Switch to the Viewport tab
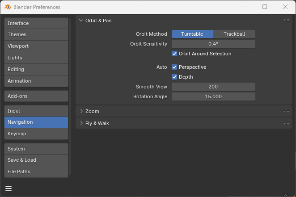The width and height of the screenshot is (296, 197). click(x=36, y=46)
